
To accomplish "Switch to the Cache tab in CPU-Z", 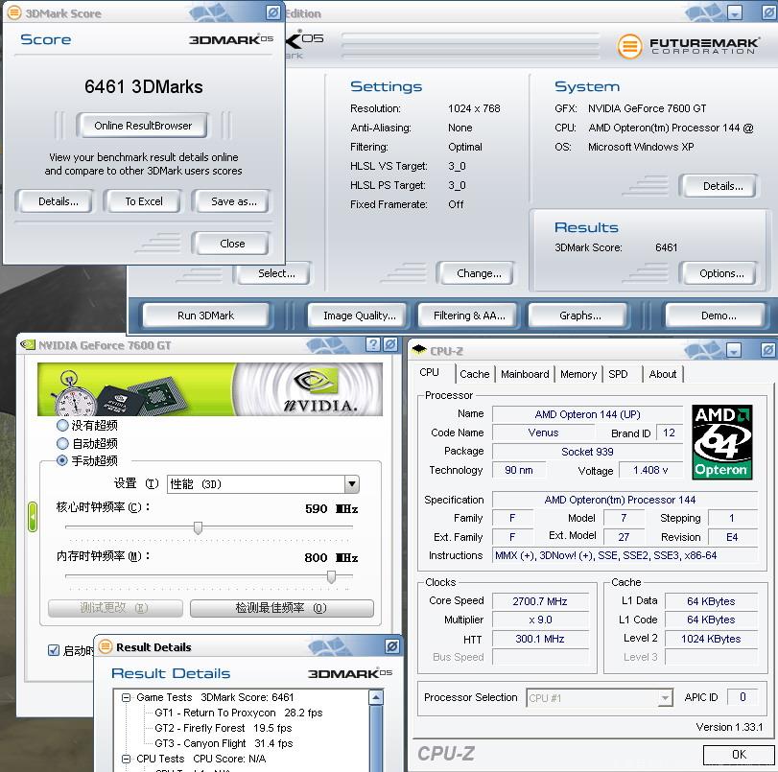I will 474,374.
